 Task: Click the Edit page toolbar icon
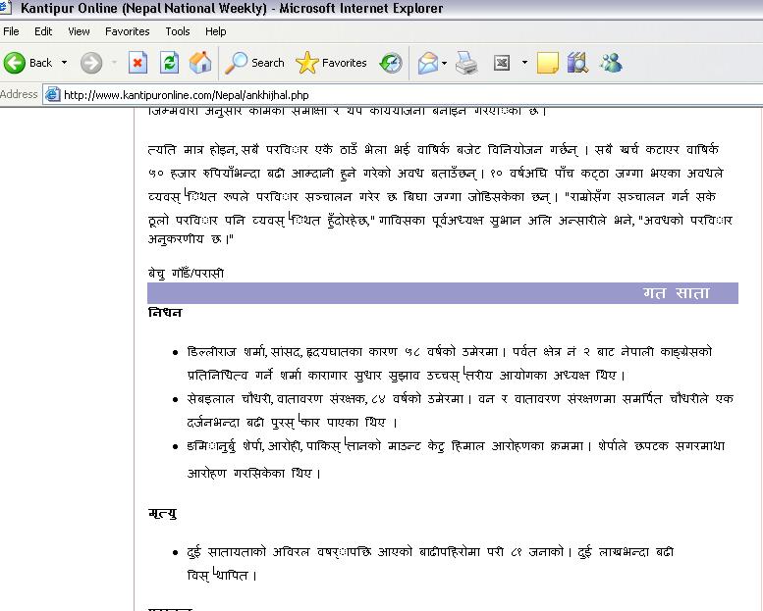click(502, 63)
